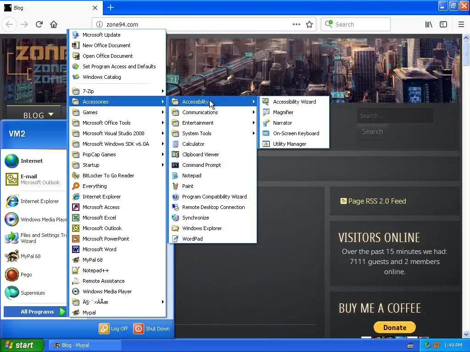The image size is (470, 352).
Task: Open Utility Manager
Action: [294, 144]
